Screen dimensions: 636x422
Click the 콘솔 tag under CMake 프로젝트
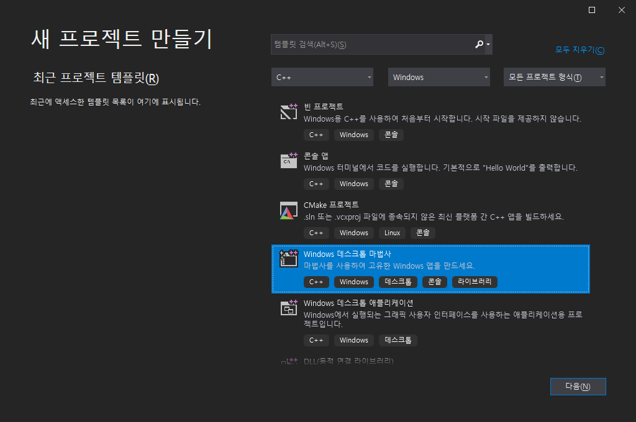tap(422, 233)
